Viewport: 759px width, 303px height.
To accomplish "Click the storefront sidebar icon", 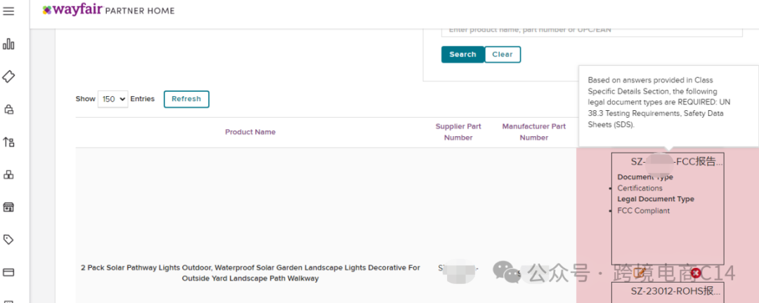I will [x=9, y=207].
